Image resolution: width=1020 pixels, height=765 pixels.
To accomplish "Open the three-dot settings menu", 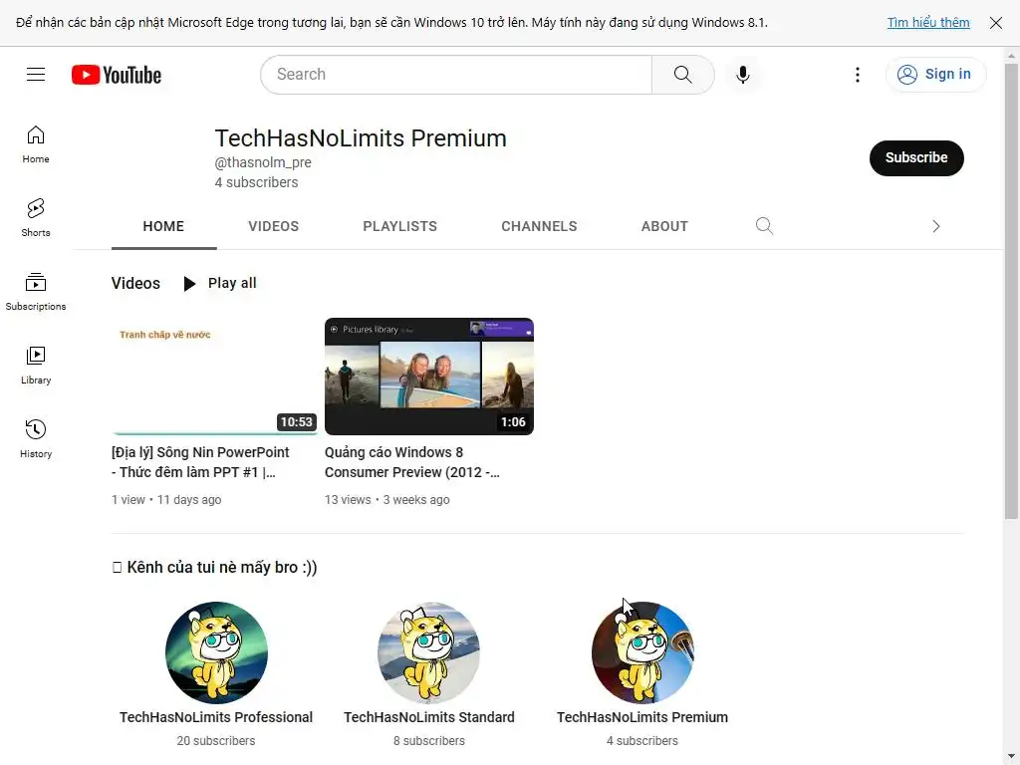I will pos(858,74).
